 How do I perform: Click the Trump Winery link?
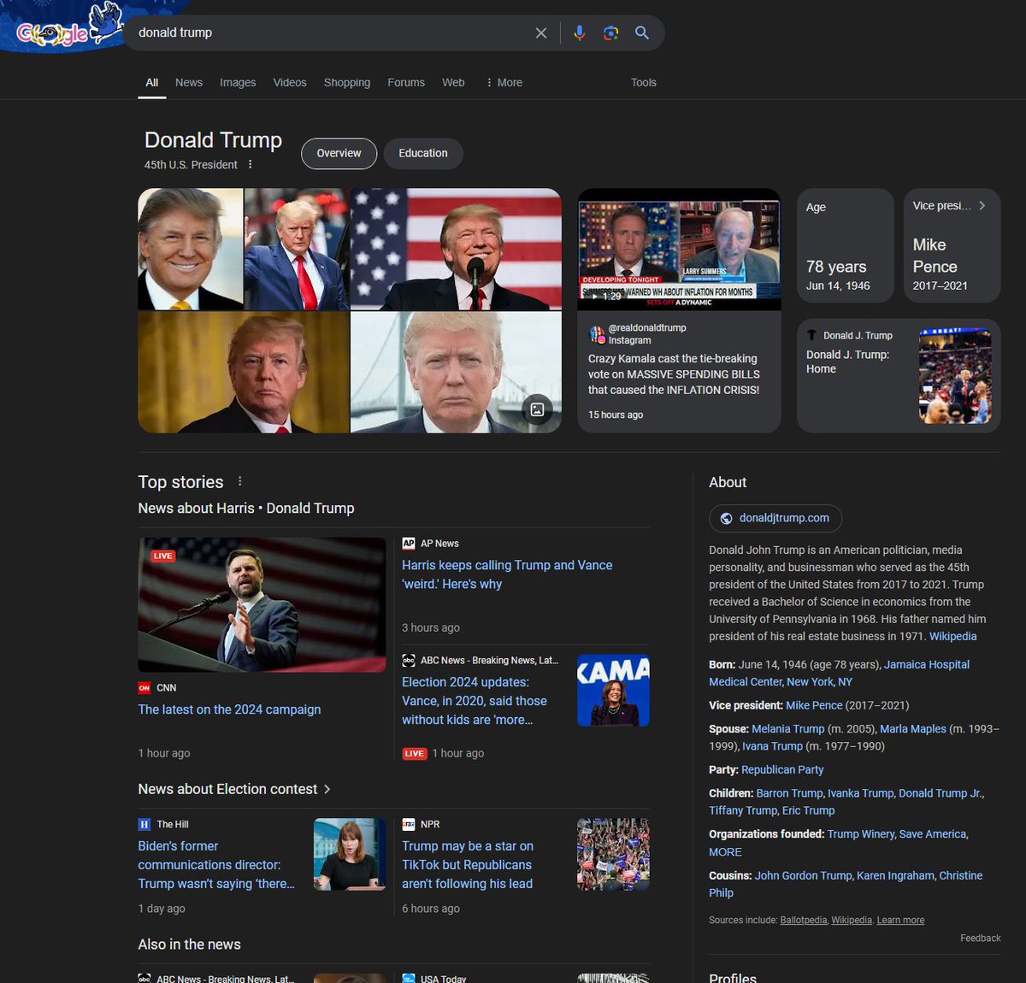click(x=861, y=833)
